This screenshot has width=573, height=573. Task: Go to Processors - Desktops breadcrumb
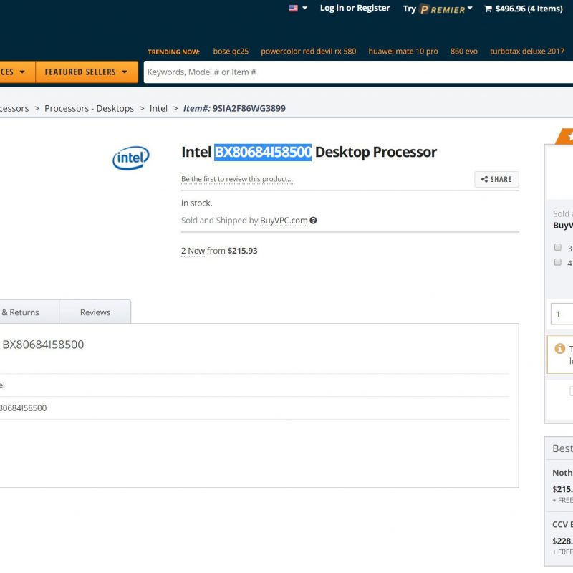pos(89,109)
